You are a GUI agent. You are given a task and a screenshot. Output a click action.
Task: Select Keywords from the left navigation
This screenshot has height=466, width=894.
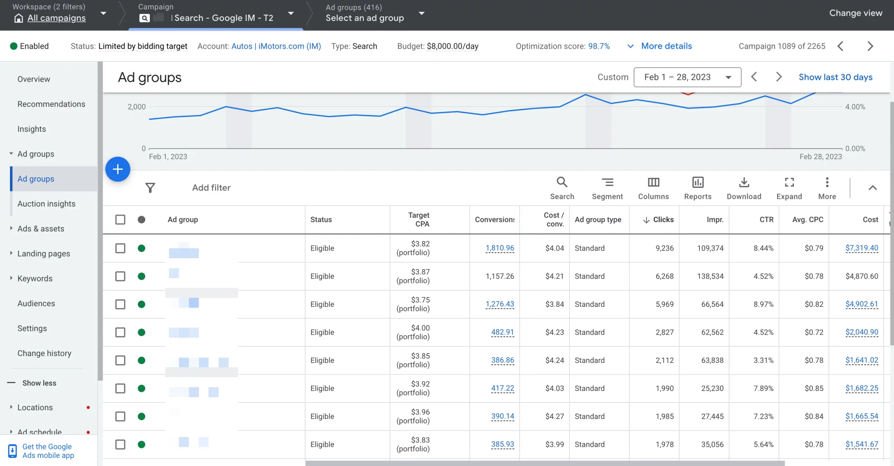coord(34,279)
